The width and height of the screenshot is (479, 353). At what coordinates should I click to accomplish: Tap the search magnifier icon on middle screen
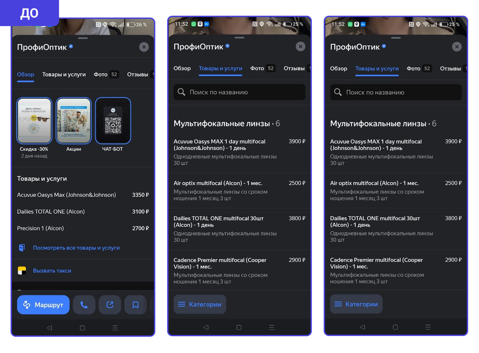(181, 92)
